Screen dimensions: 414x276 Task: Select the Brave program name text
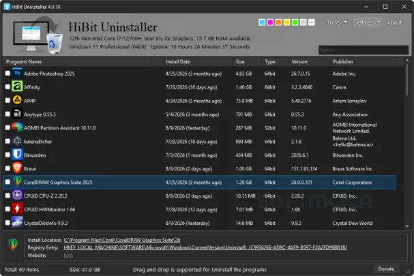[x=30, y=168]
